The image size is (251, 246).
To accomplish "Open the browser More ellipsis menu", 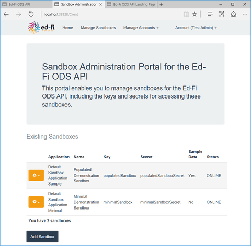I will [245, 14].
